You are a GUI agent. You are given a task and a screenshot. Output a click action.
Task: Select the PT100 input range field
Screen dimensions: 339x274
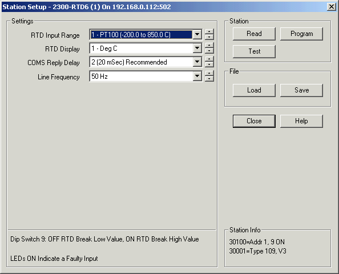[x=141, y=35]
